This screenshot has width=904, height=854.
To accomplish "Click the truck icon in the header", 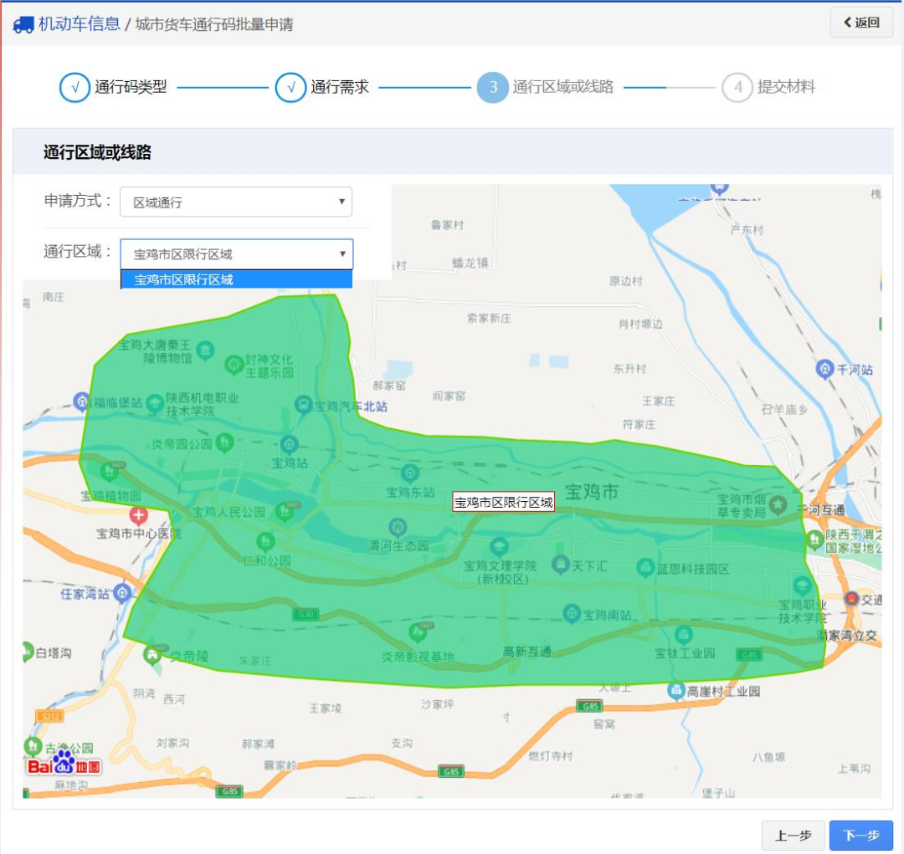I will pos(23,24).
